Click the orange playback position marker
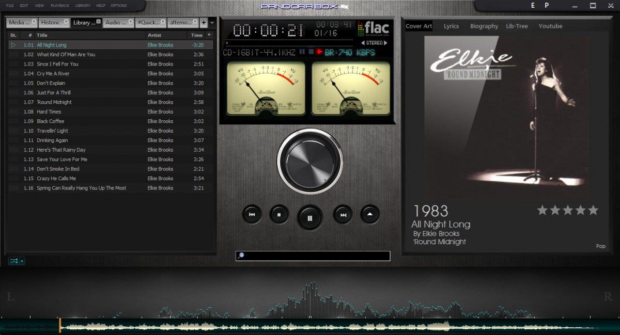 pos(60,325)
